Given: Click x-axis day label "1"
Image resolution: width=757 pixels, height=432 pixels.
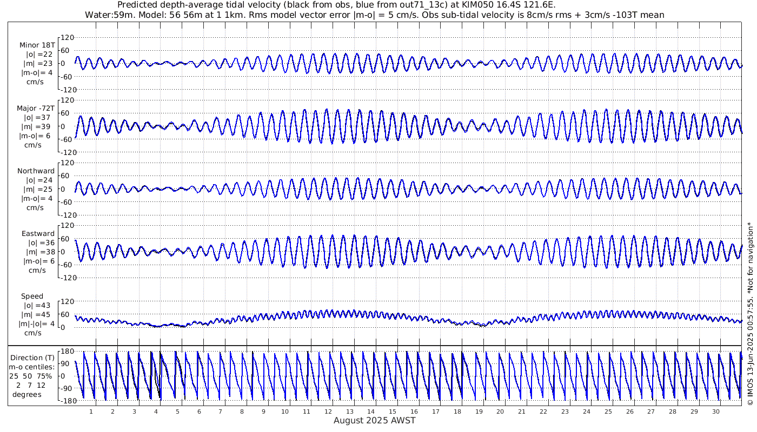Looking at the screenshot, I should coord(91,411).
